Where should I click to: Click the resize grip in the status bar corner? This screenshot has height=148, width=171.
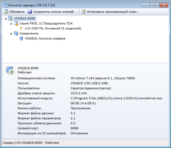tap(167, 144)
